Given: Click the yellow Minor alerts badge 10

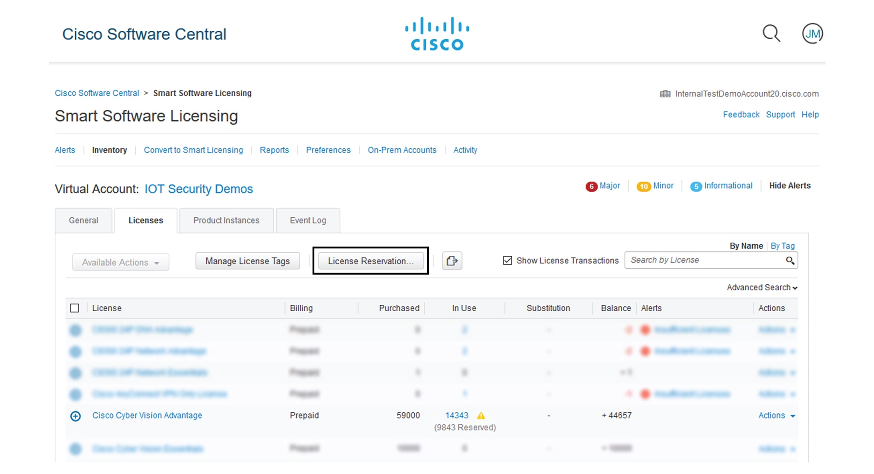Looking at the screenshot, I should (644, 186).
